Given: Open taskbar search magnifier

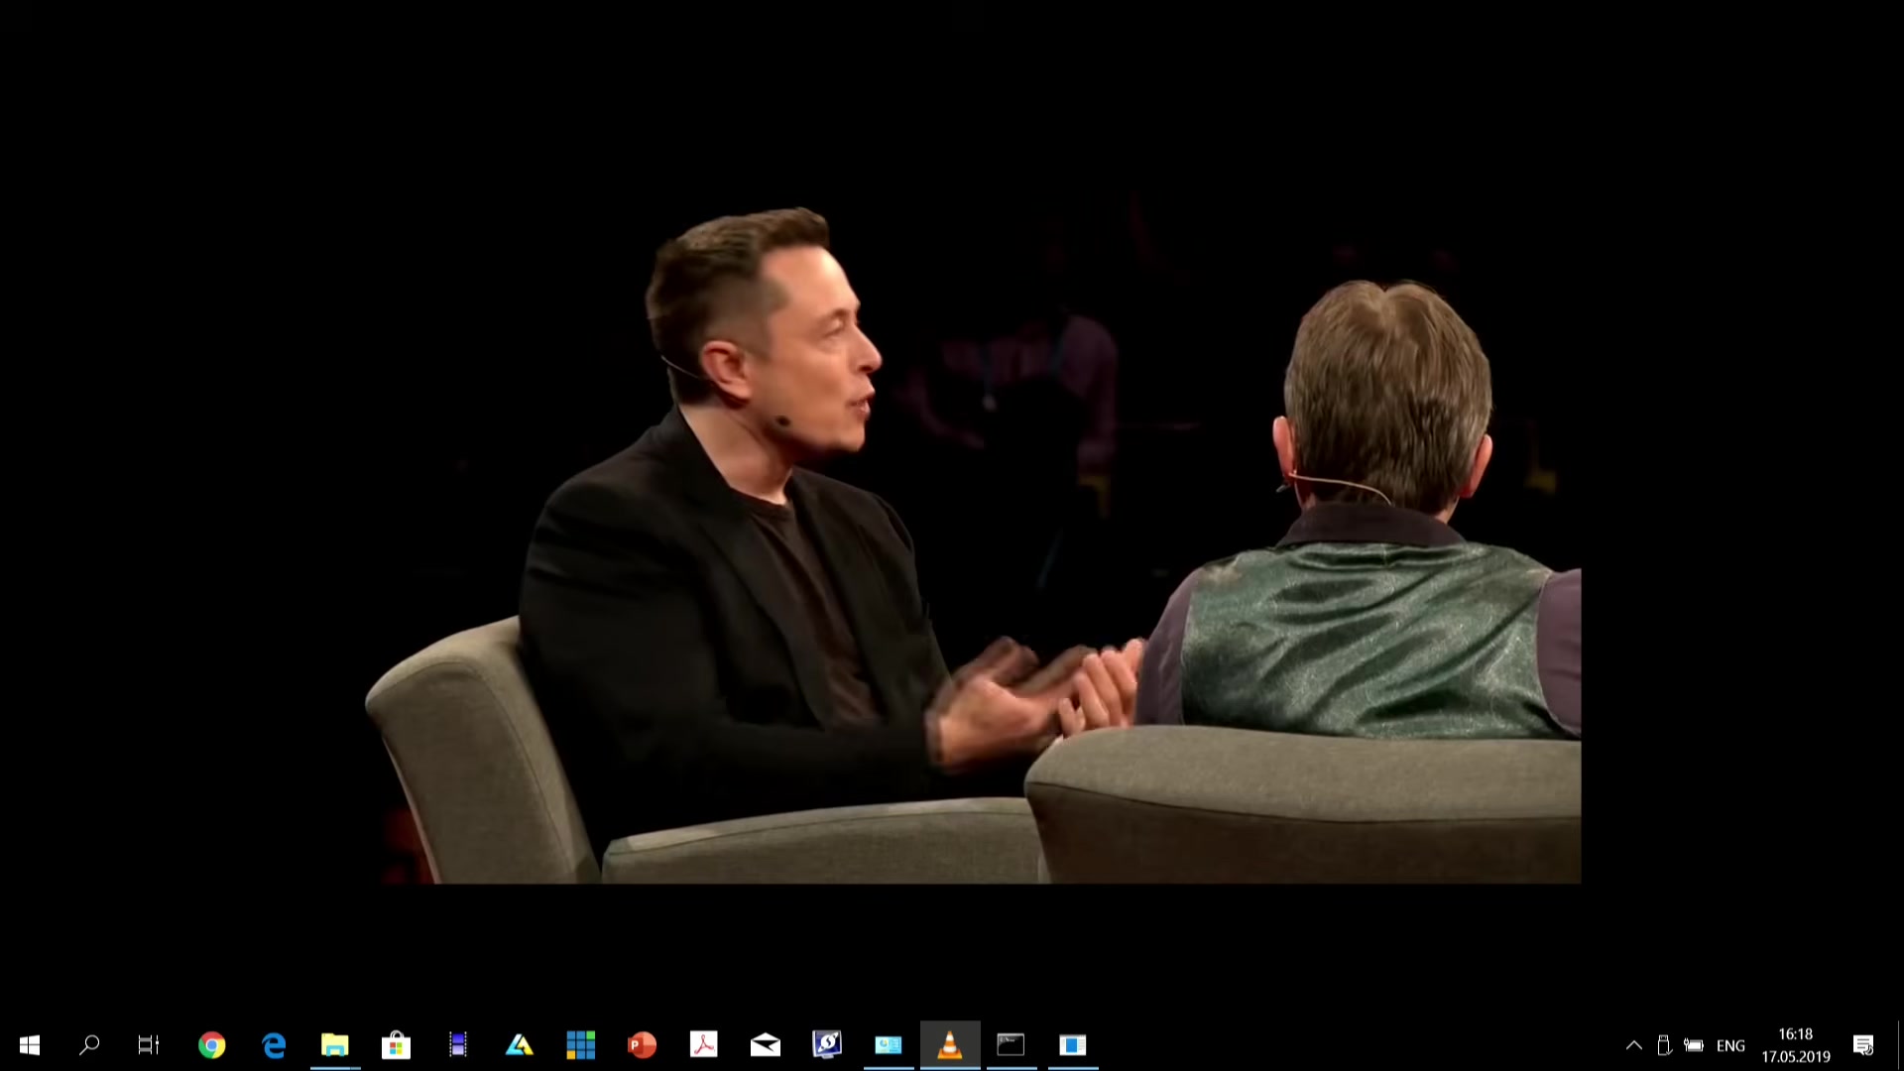Looking at the screenshot, I should click(x=89, y=1045).
